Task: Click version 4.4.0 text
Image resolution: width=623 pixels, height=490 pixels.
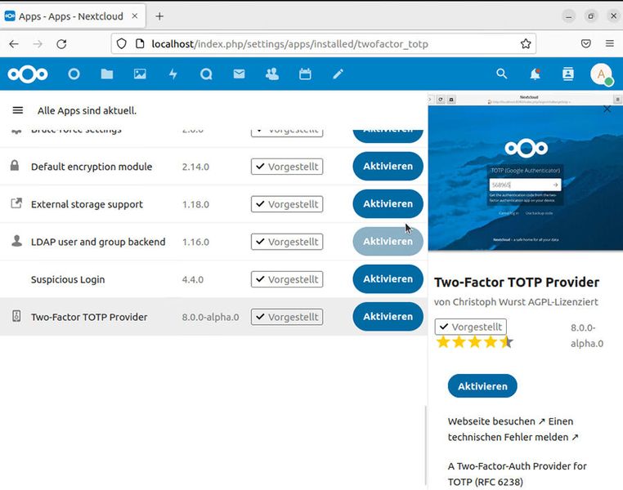Action: pyautogui.click(x=193, y=280)
